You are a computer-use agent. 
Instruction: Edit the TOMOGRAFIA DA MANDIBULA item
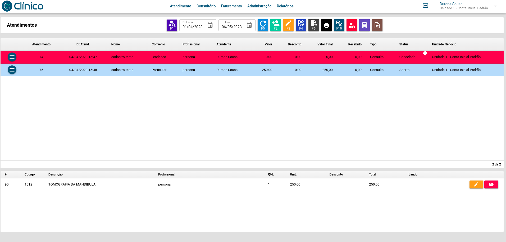(x=476, y=184)
